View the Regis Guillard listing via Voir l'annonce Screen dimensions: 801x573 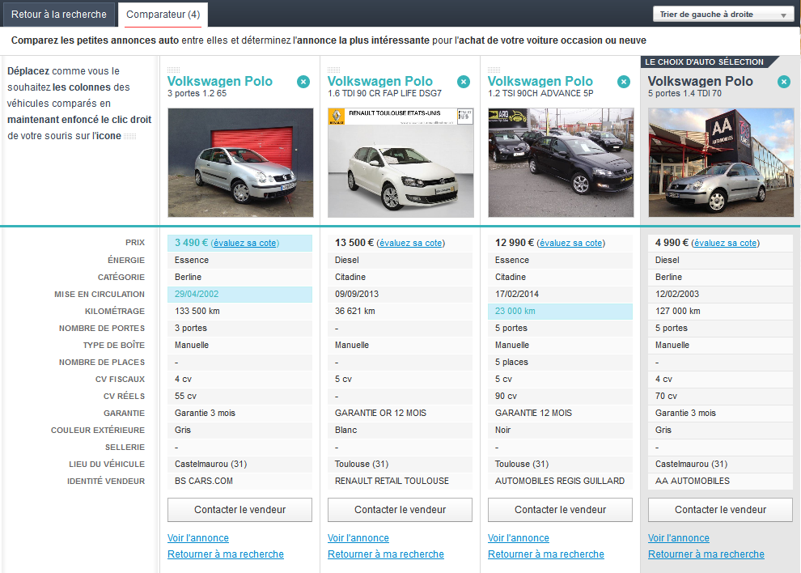pos(519,538)
